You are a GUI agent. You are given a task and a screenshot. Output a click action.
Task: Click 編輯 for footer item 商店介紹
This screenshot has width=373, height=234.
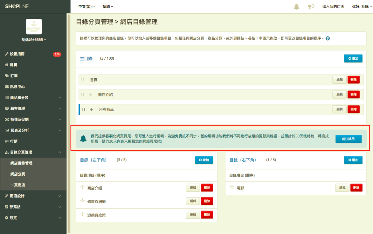[x=193, y=187]
